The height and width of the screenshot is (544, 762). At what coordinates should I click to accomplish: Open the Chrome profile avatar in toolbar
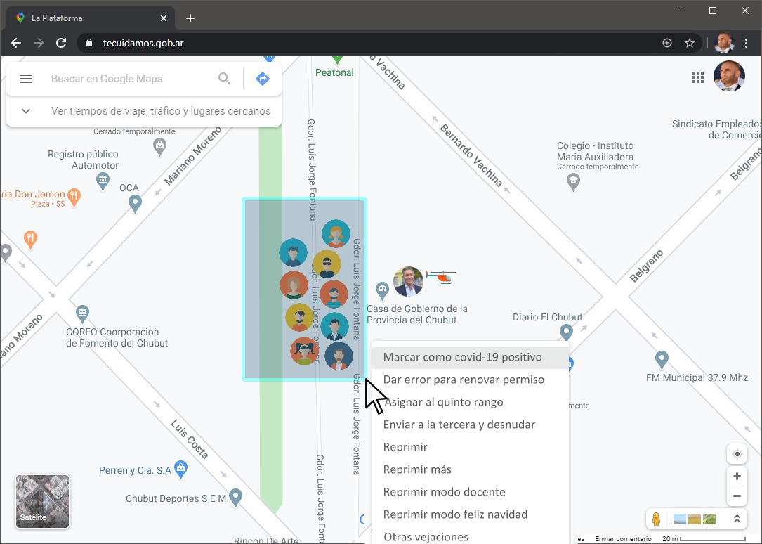(x=724, y=44)
